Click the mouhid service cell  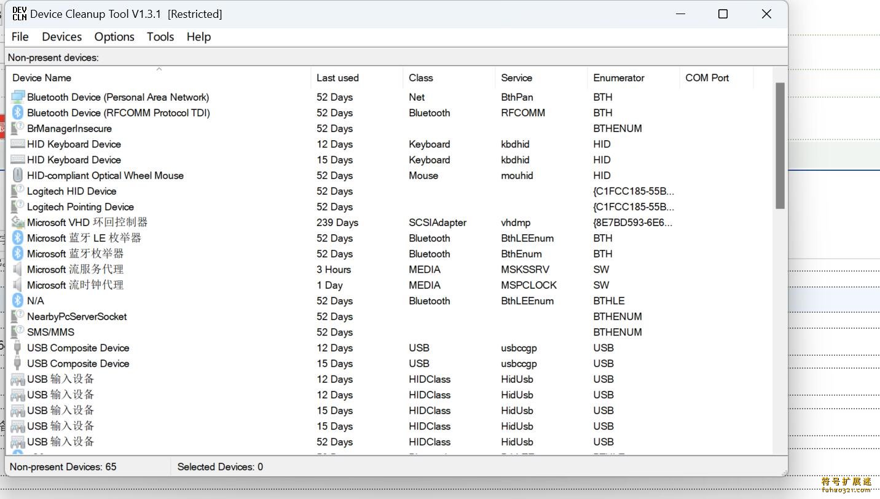(x=517, y=175)
